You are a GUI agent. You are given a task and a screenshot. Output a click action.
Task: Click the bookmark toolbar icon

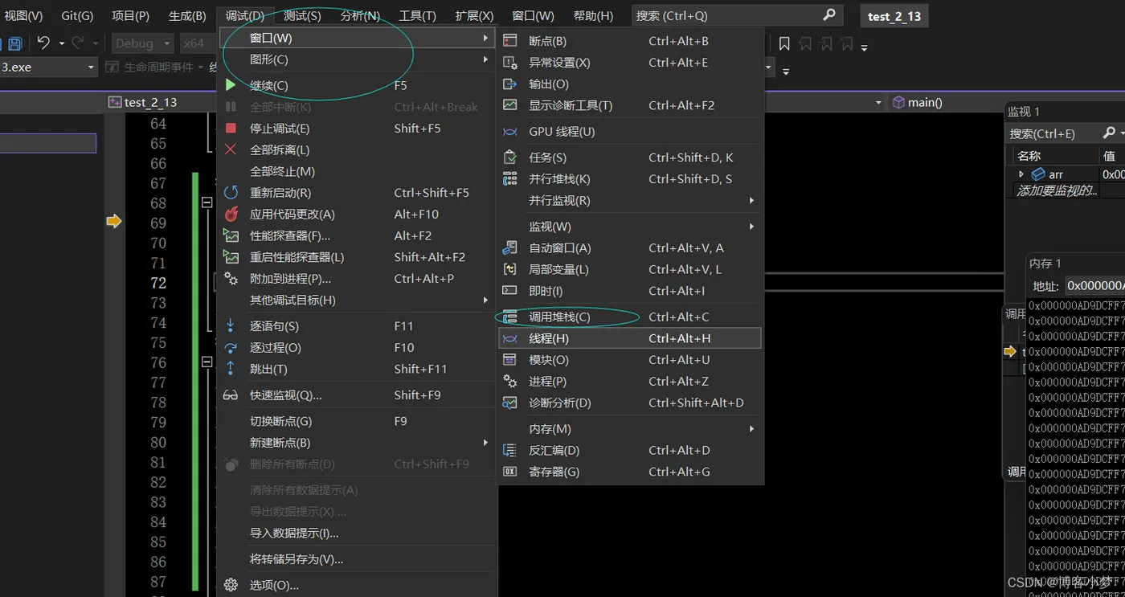click(x=785, y=43)
